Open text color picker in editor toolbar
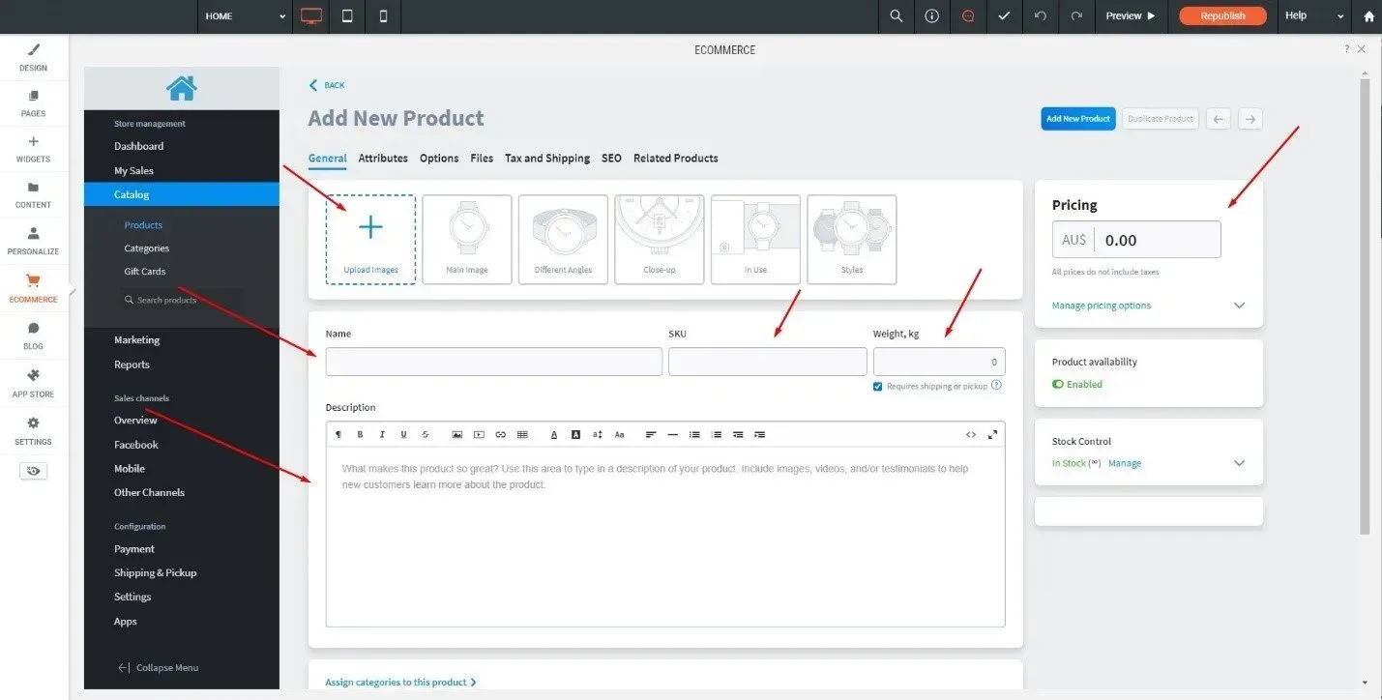Screen dimensions: 1382x700 pos(554,435)
